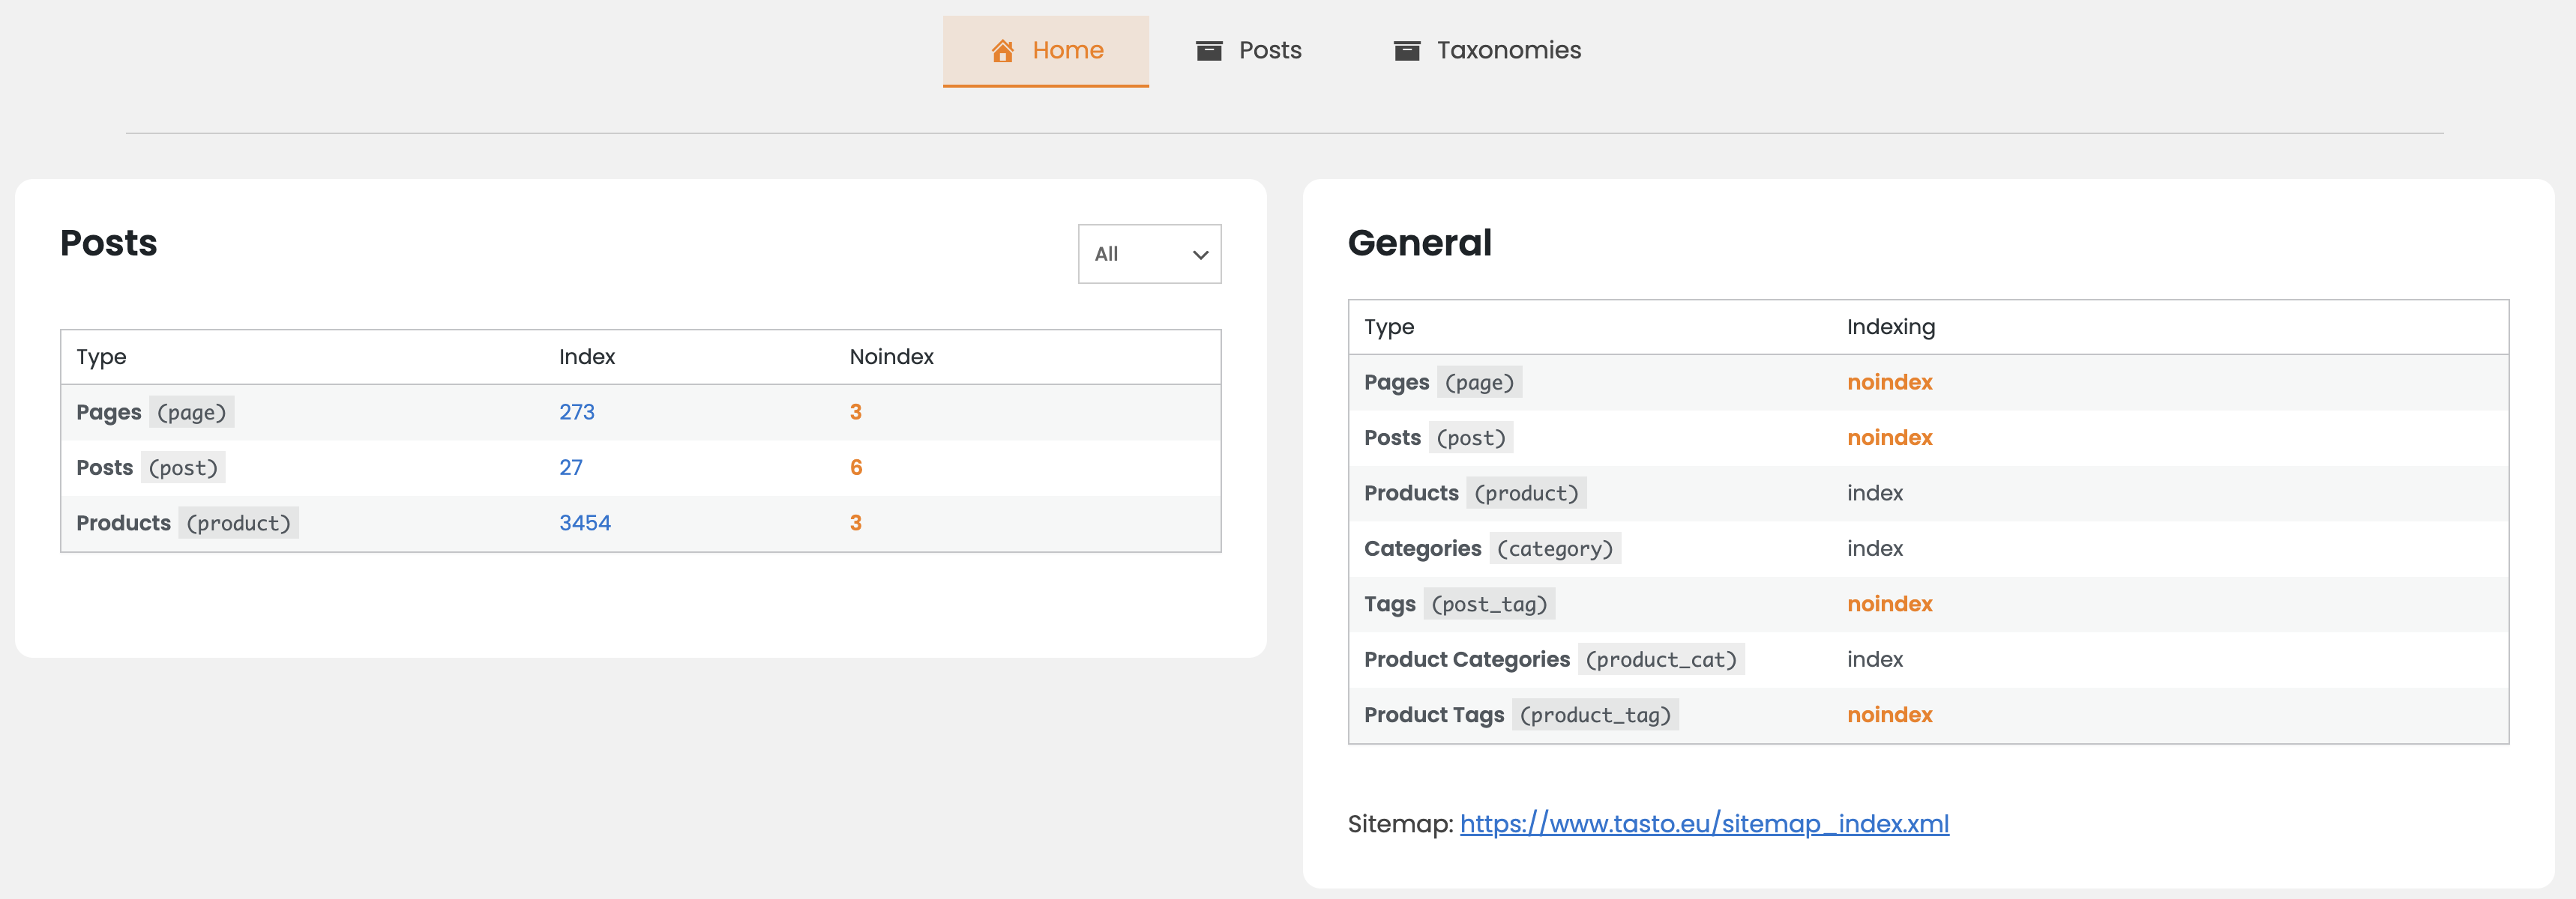Select the Home tab label
The image size is (2576, 899).
[1067, 51]
